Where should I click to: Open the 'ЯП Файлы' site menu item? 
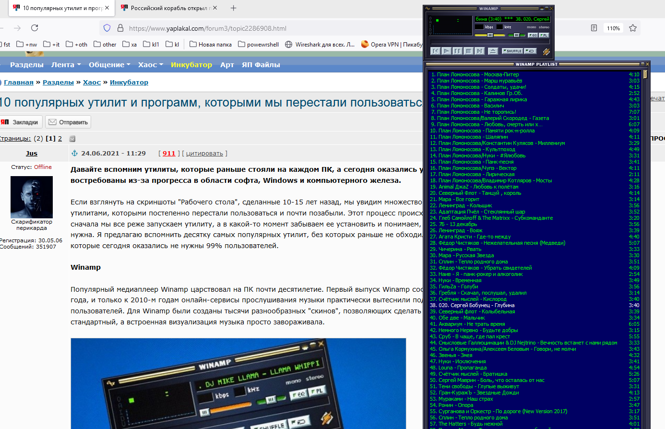tap(261, 65)
